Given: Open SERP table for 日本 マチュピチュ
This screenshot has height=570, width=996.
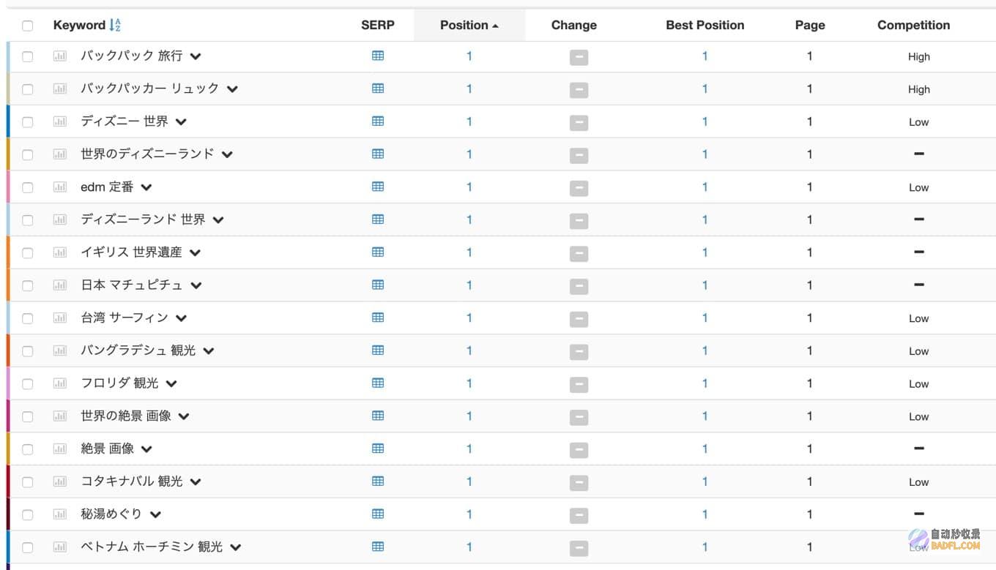Looking at the screenshot, I should 378,285.
